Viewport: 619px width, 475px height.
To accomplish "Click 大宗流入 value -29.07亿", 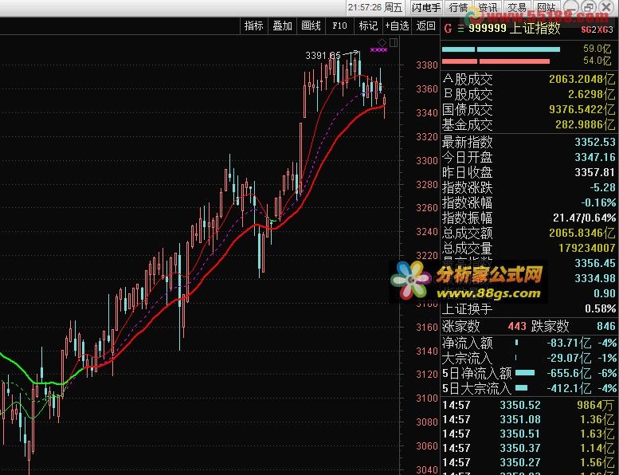I will click(569, 358).
